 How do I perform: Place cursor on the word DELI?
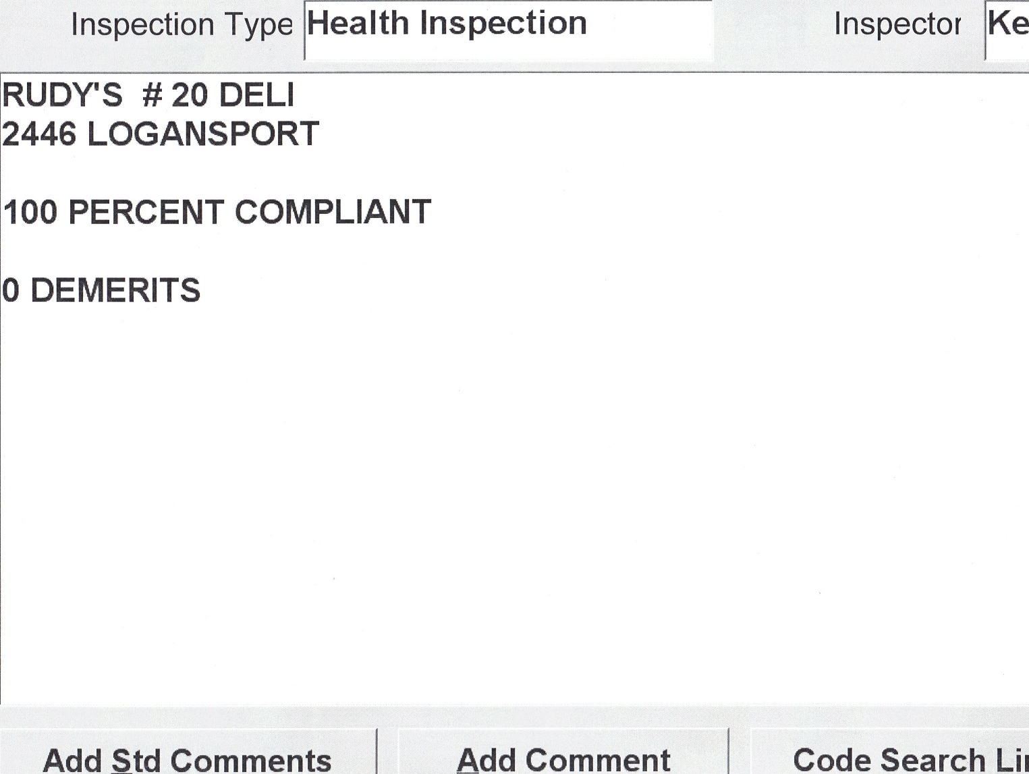coord(256,95)
